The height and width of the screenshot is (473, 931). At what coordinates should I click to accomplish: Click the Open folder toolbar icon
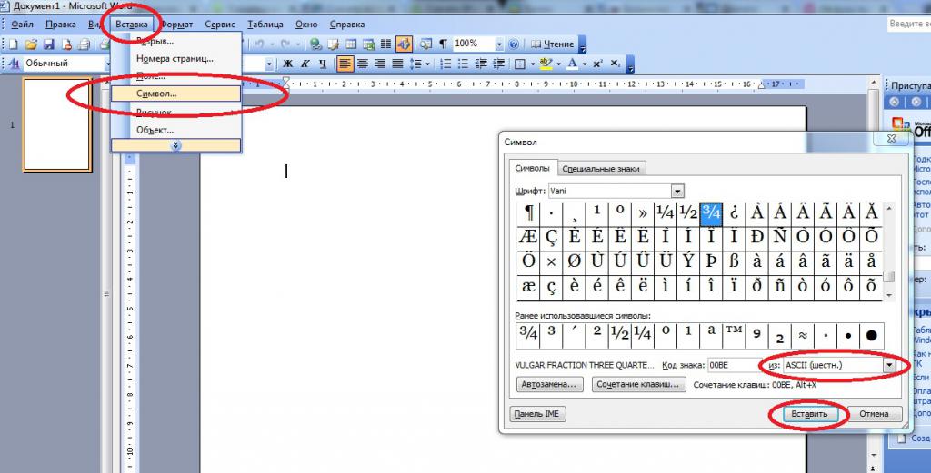31,44
